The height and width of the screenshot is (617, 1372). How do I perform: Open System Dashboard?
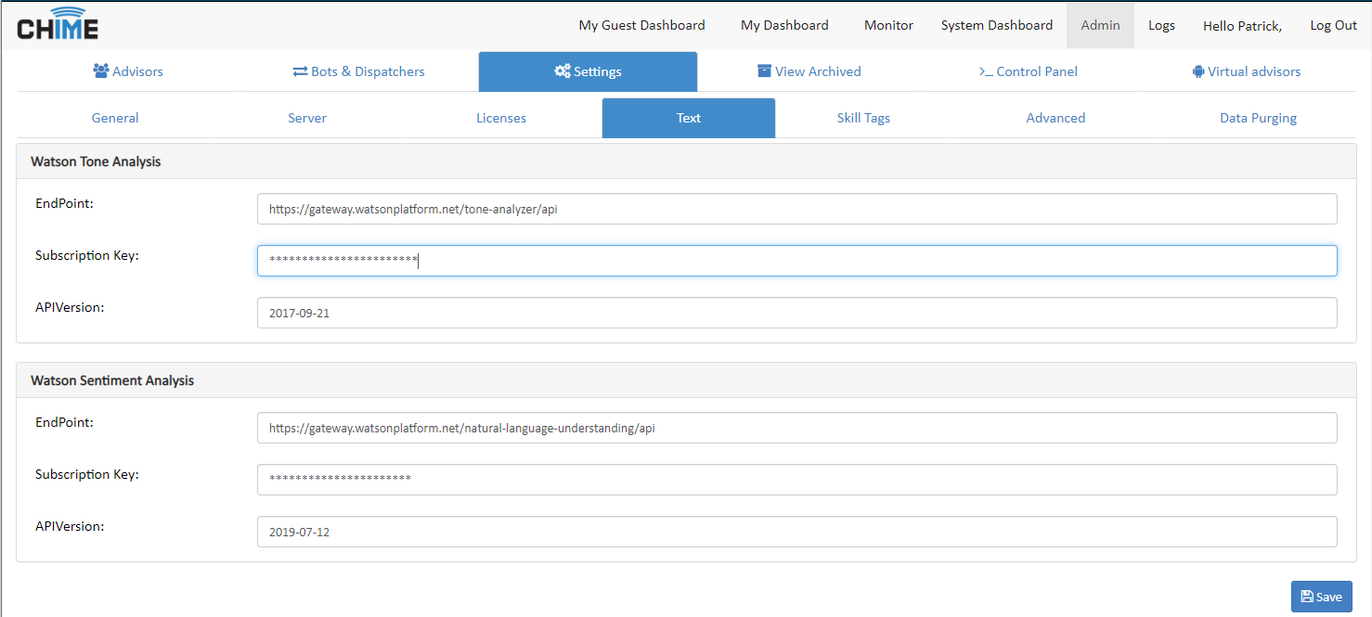tap(997, 25)
